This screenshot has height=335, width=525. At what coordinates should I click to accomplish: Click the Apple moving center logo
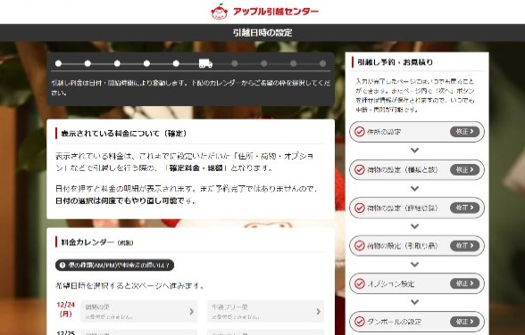(x=264, y=12)
